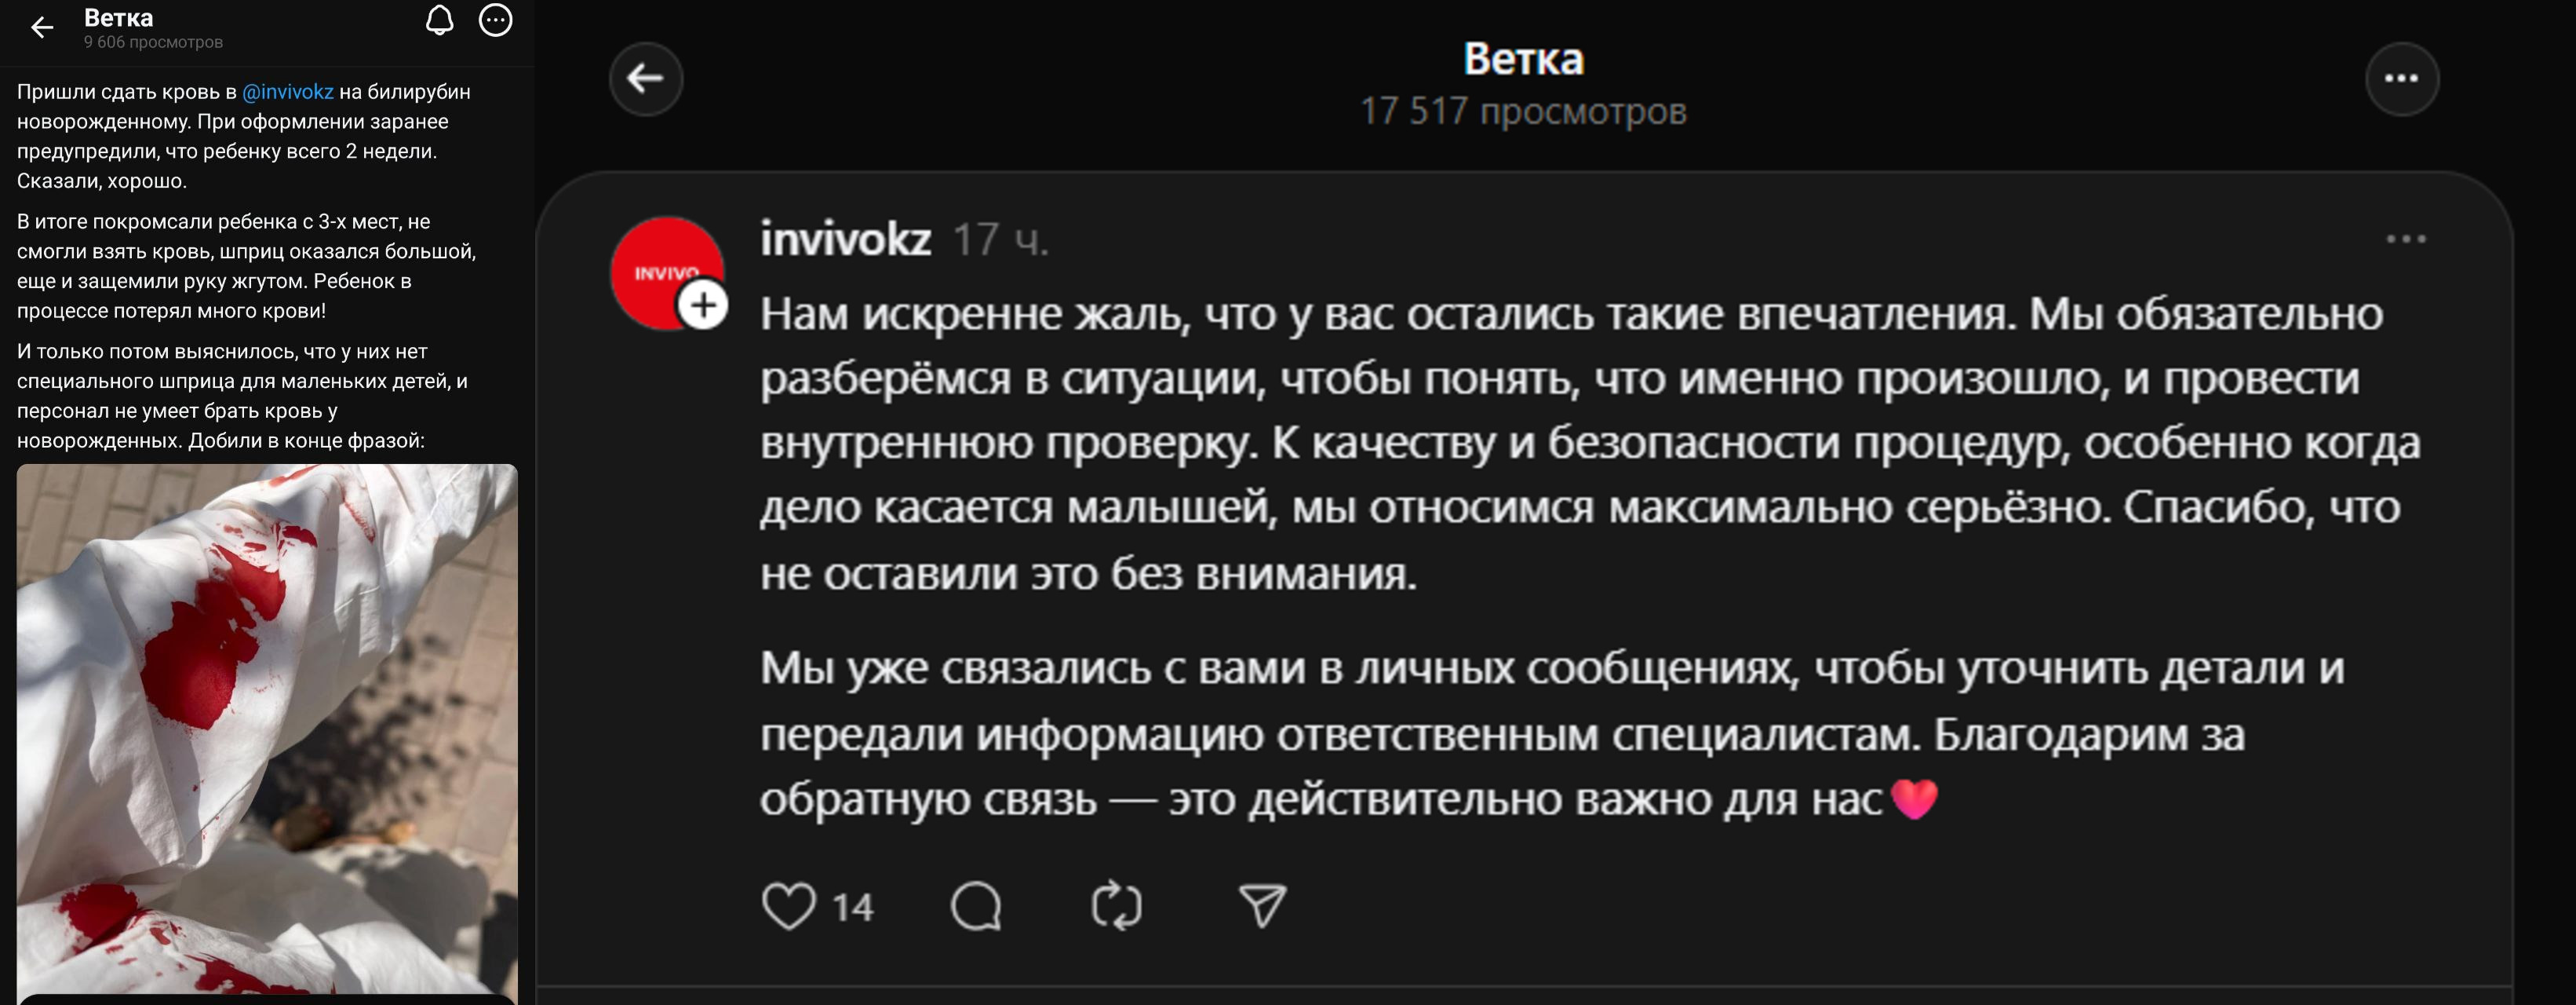The image size is (2576, 1005).
Task: Open the @invivokz mention link
Action: point(288,92)
